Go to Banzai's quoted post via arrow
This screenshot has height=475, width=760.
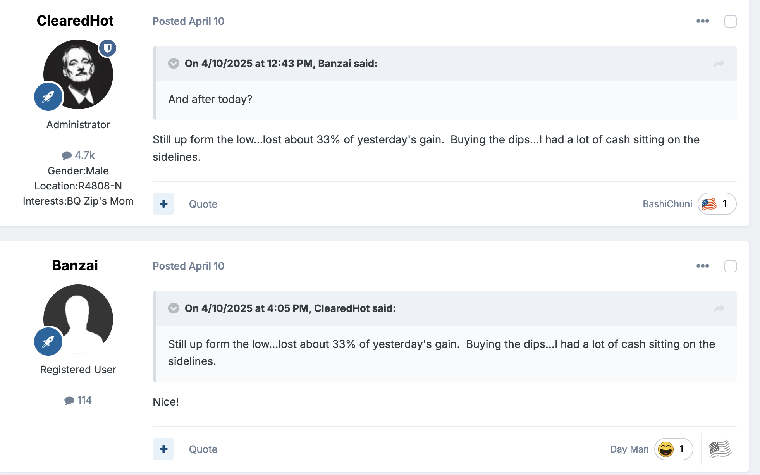pyautogui.click(x=719, y=64)
